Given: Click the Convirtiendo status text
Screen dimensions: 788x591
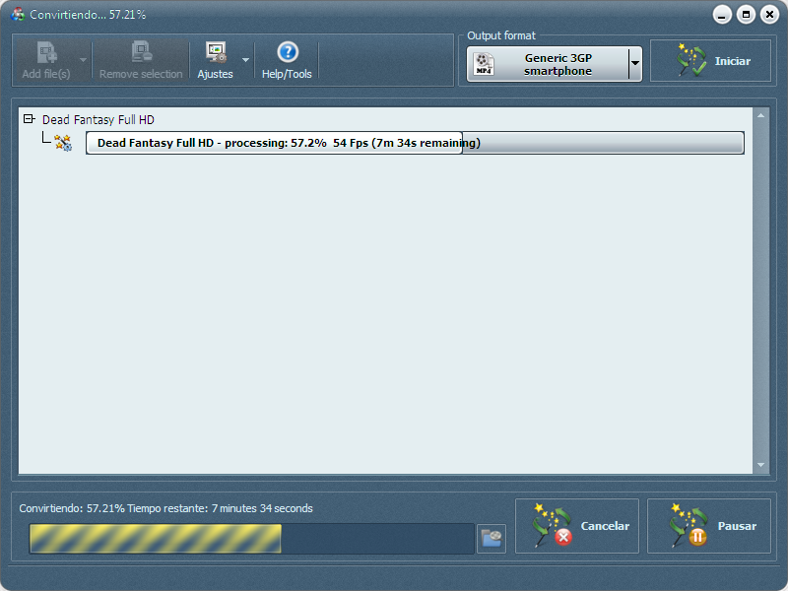Looking at the screenshot, I should 165,508.
